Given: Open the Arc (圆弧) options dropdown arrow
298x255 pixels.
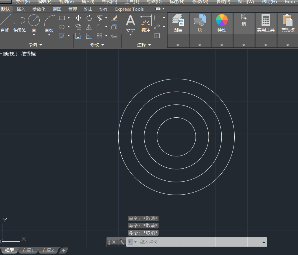Looking at the screenshot, I should point(49,35).
